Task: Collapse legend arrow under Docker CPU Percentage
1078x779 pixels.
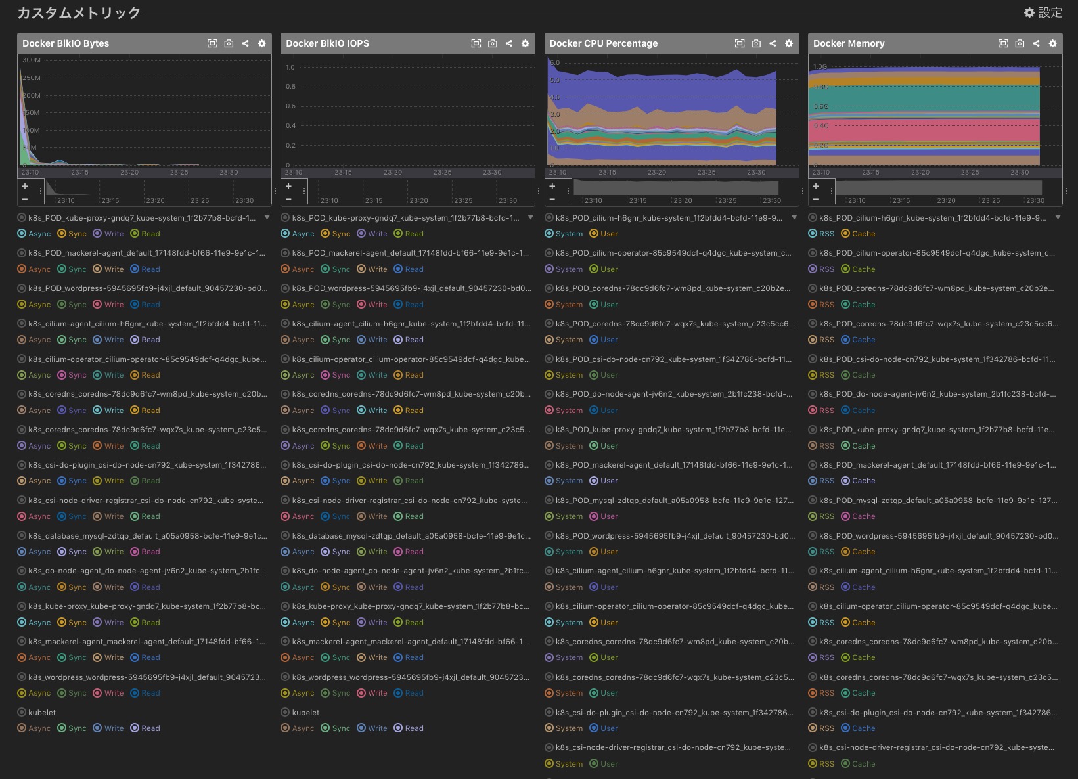Action: pos(794,217)
